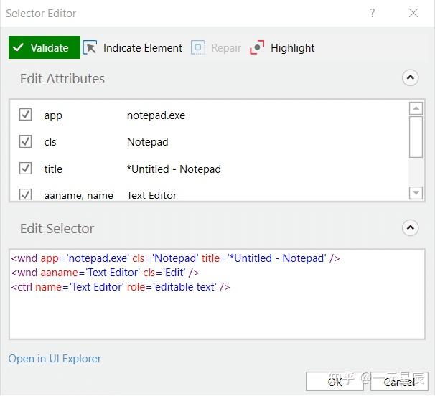Uncheck the app attribute checkbox

pyautogui.click(x=25, y=115)
